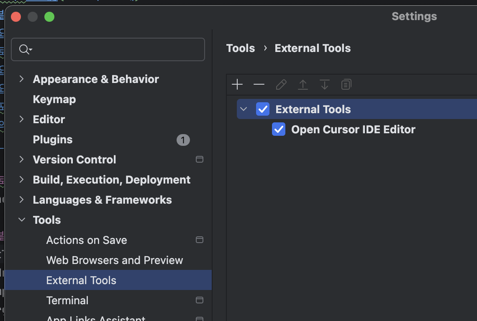Focus the settings search field
This screenshot has height=321, width=477.
(x=117, y=49)
